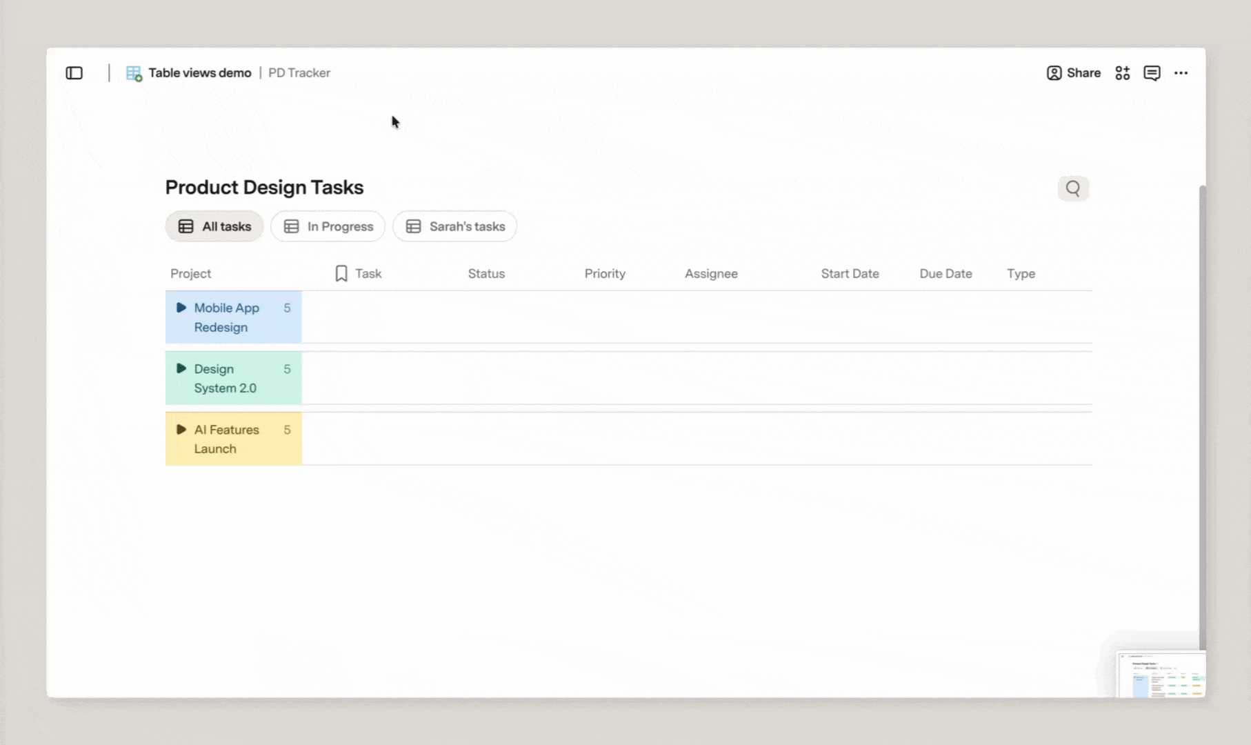Click the PD Tracker breadcrumb

[x=299, y=73]
